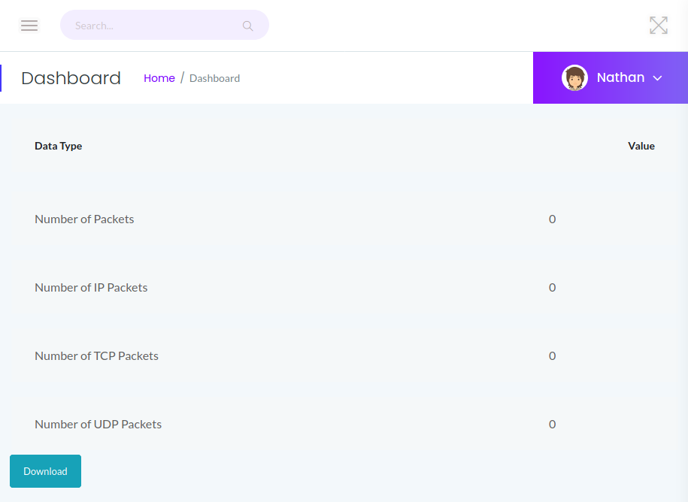Image resolution: width=688 pixels, height=502 pixels.
Task: Select the Value column header
Action: (641, 146)
